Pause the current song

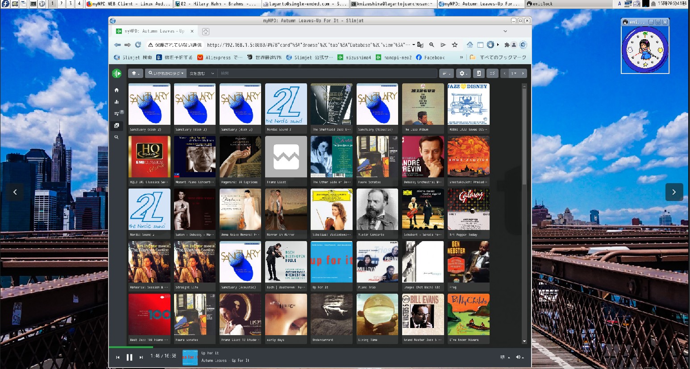click(129, 357)
